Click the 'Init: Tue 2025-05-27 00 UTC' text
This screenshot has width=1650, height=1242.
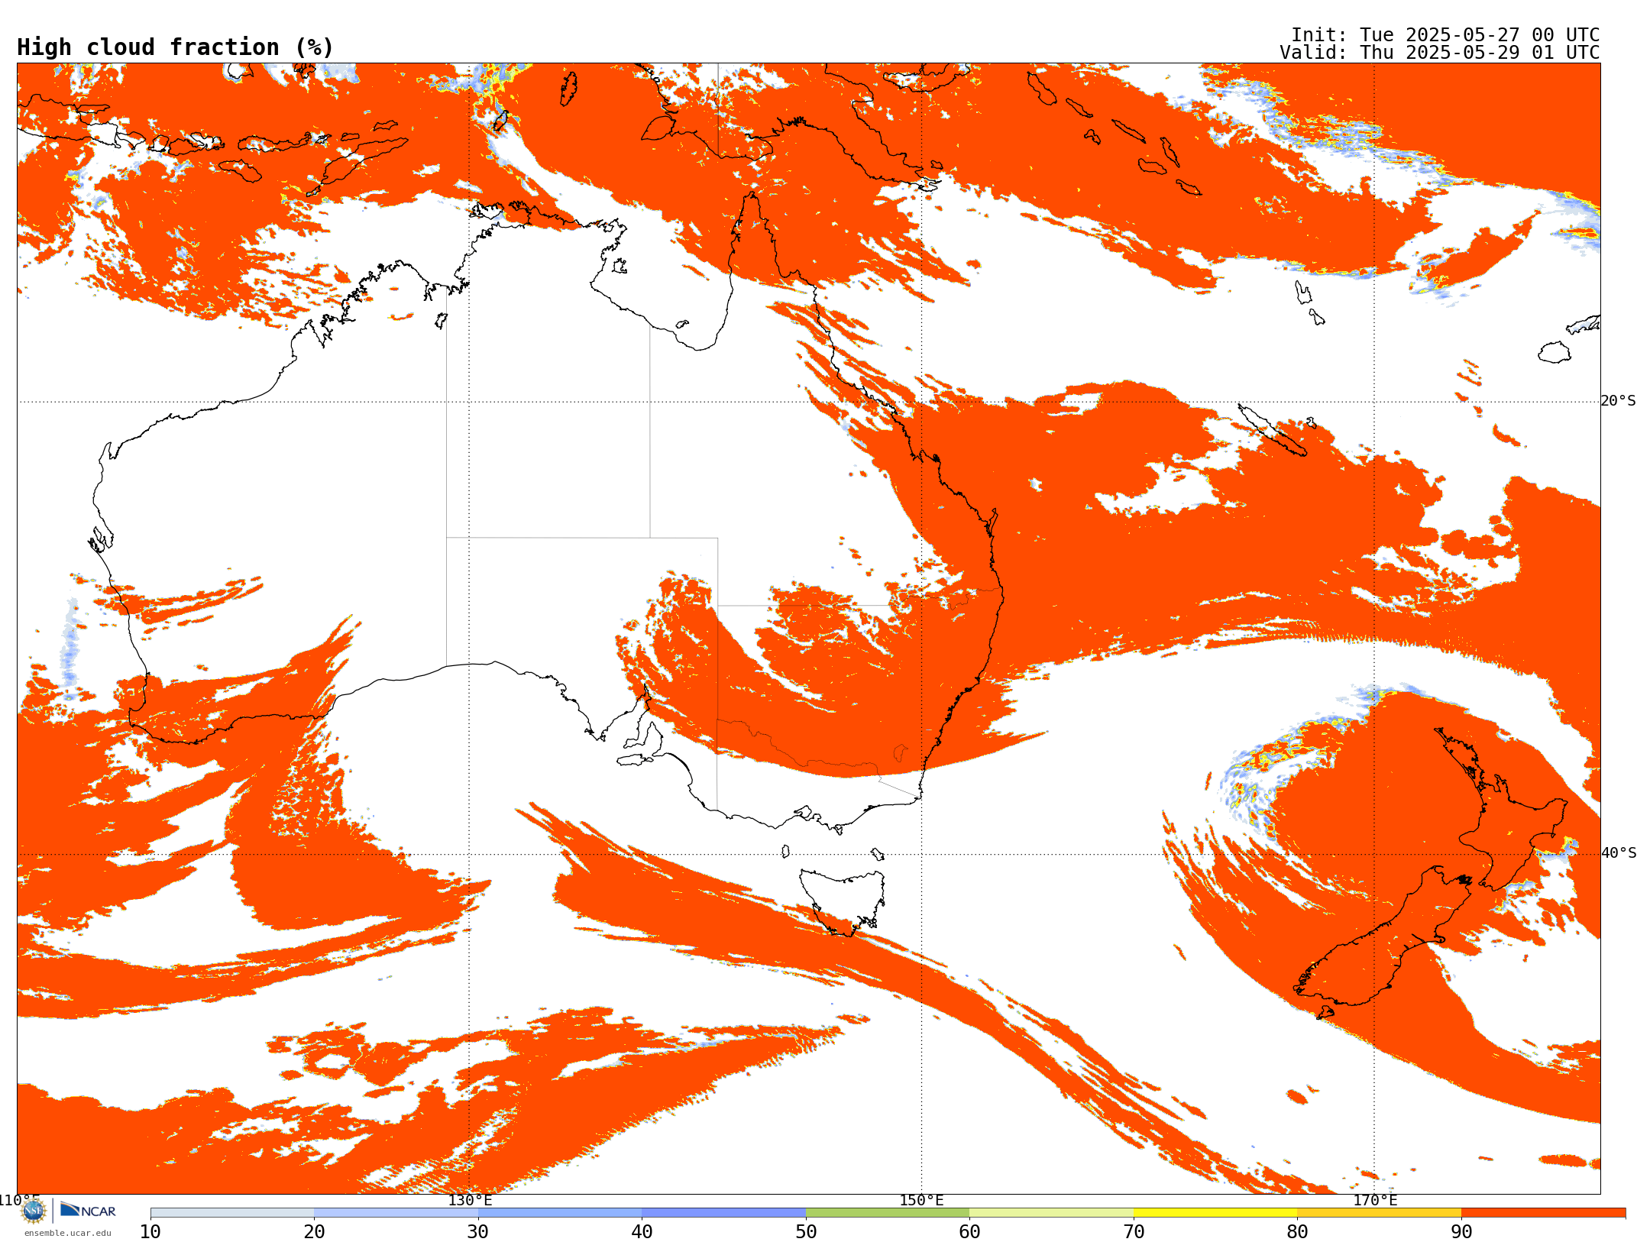pyautogui.click(x=1445, y=35)
